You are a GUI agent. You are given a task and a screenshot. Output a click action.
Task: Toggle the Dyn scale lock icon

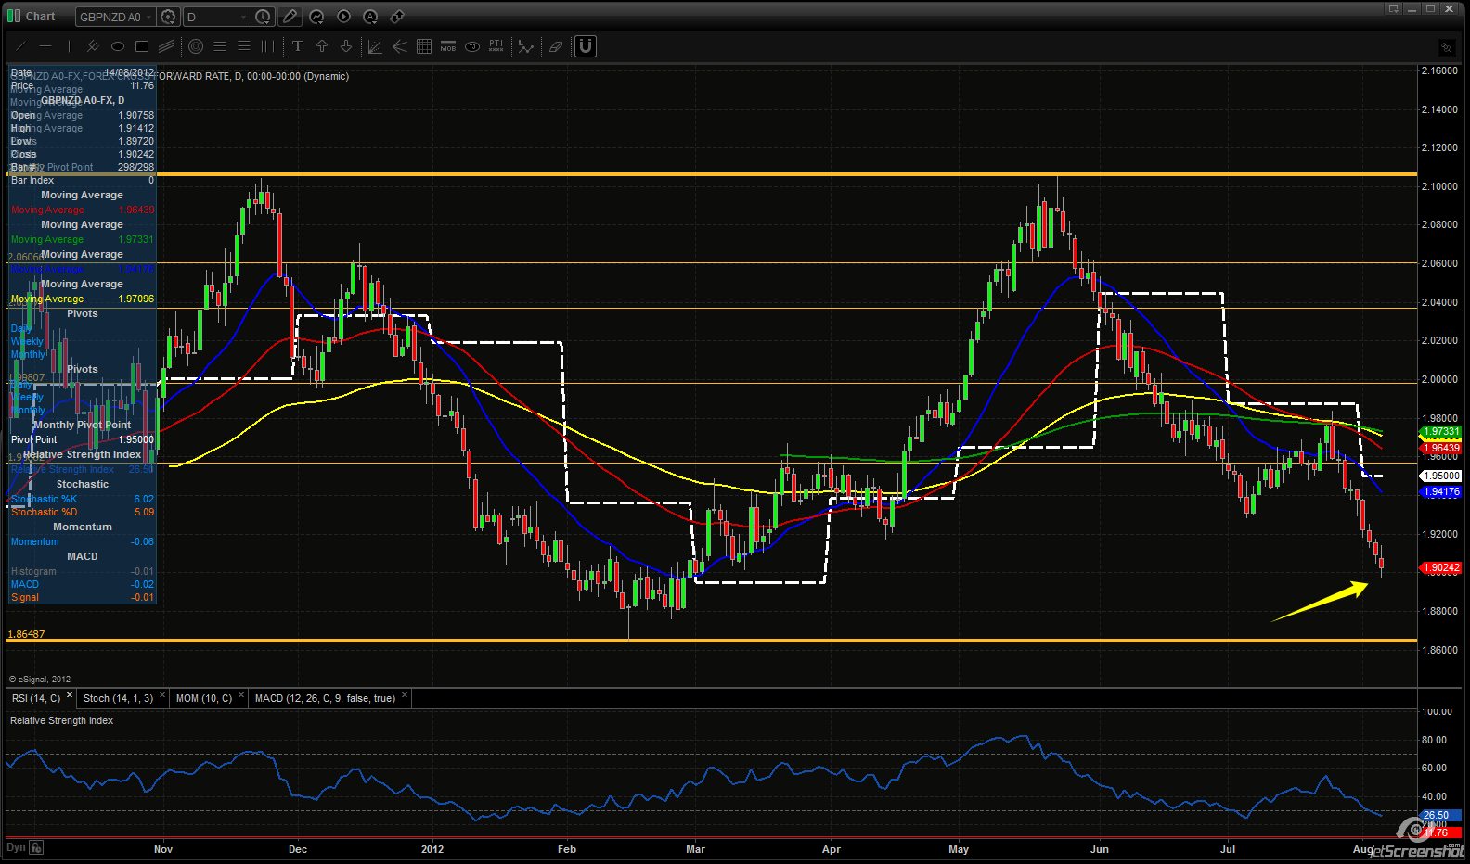click(x=35, y=847)
